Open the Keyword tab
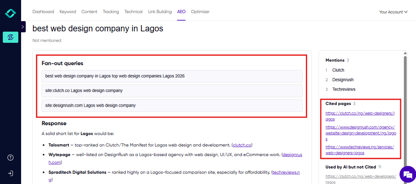Screen dimensions: 416x184 [68, 12]
